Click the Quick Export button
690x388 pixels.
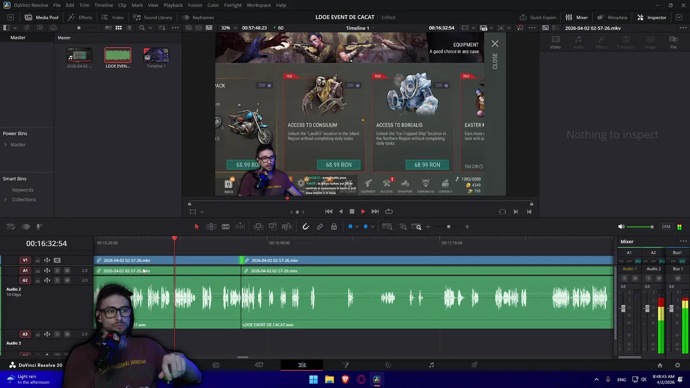pyautogui.click(x=538, y=17)
